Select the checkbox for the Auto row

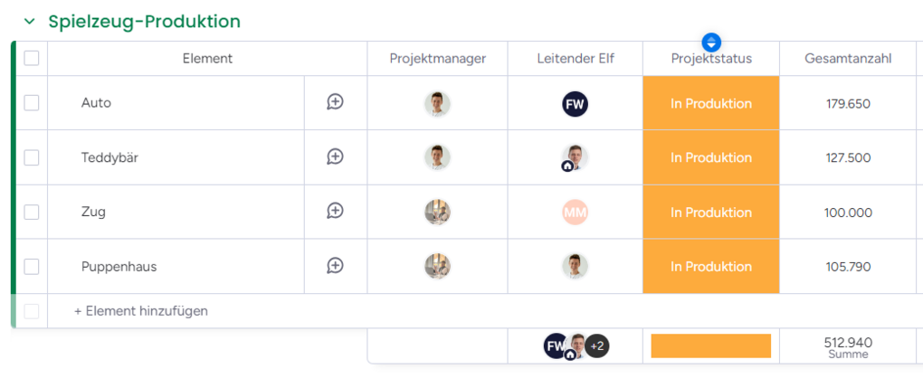pyautogui.click(x=31, y=103)
